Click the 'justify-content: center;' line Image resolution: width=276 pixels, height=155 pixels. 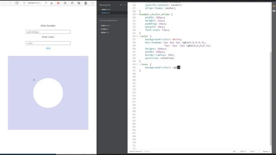[163, 5]
